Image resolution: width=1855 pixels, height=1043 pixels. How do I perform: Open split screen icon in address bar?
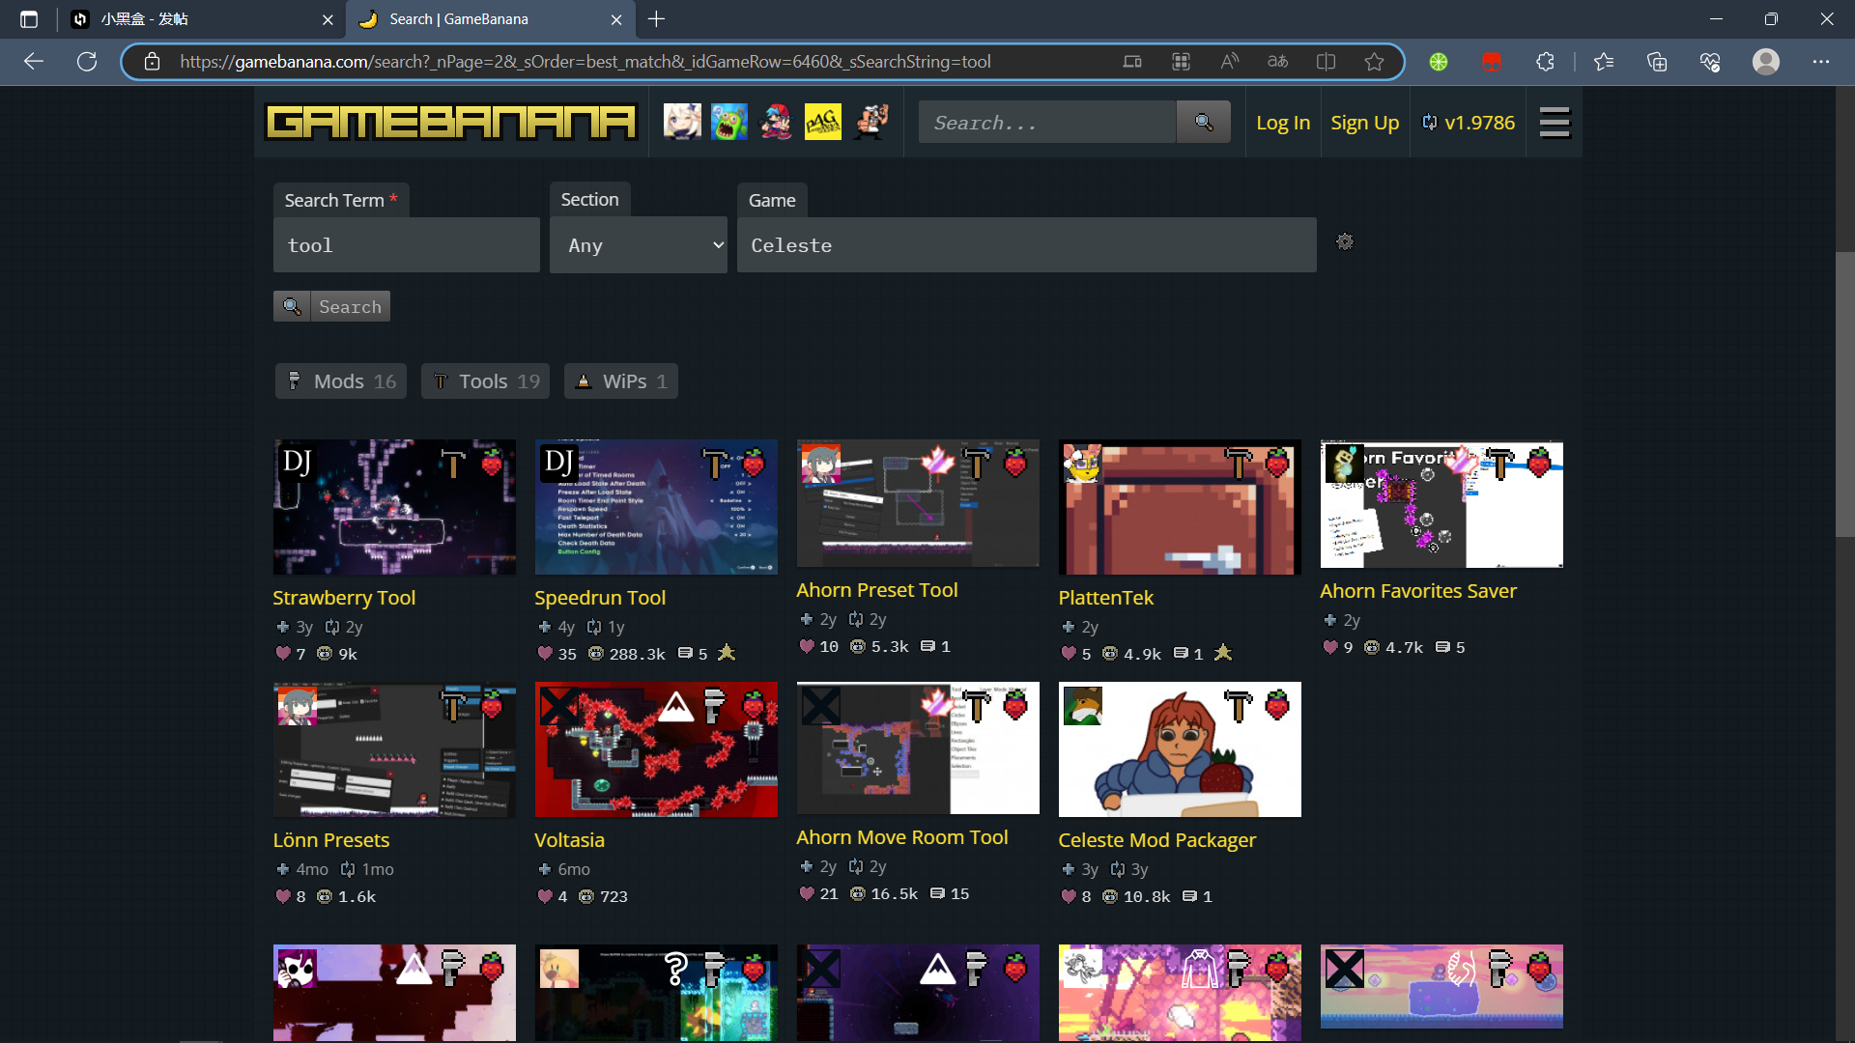pos(1326,62)
